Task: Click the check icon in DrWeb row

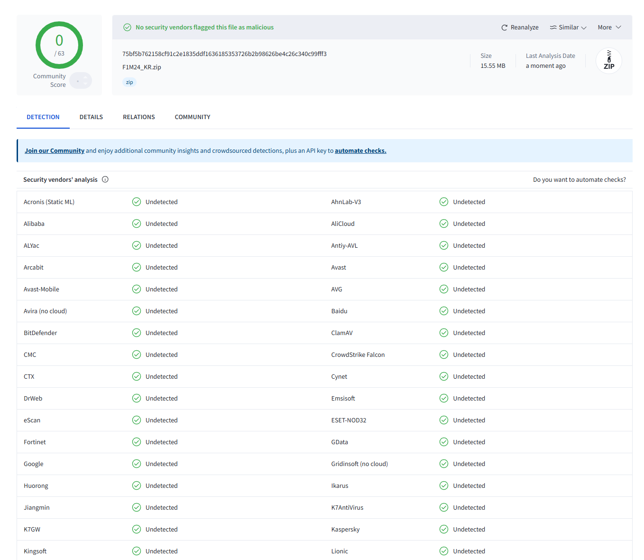Action: pyautogui.click(x=137, y=398)
